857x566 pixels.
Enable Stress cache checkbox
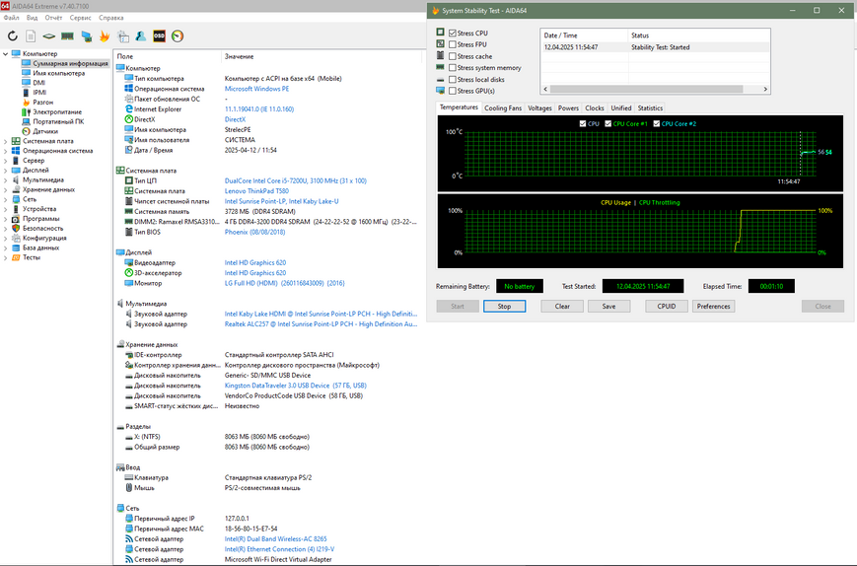tap(453, 56)
